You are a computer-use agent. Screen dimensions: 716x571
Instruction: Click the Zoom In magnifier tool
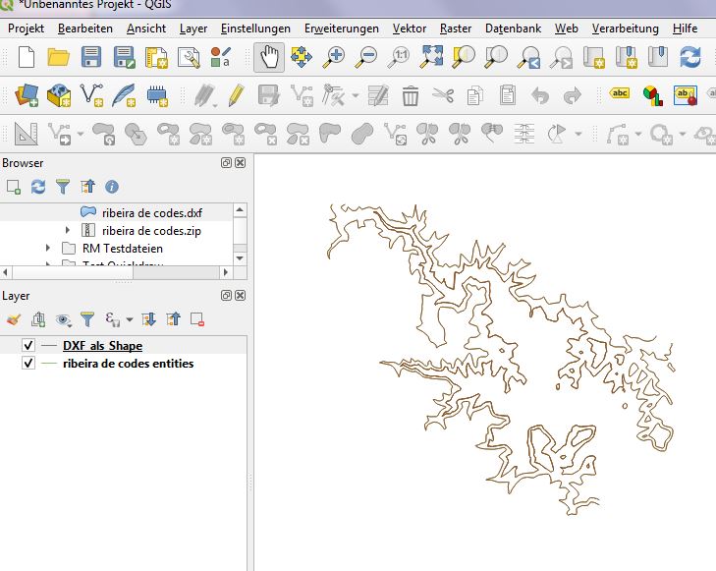tap(334, 58)
